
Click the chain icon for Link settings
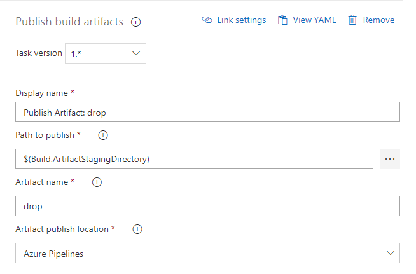click(207, 20)
